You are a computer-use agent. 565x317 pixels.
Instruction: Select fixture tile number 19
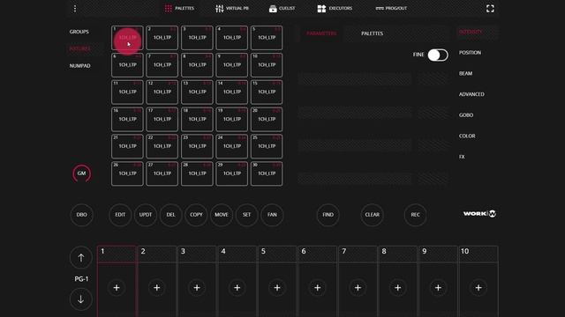click(231, 120)
